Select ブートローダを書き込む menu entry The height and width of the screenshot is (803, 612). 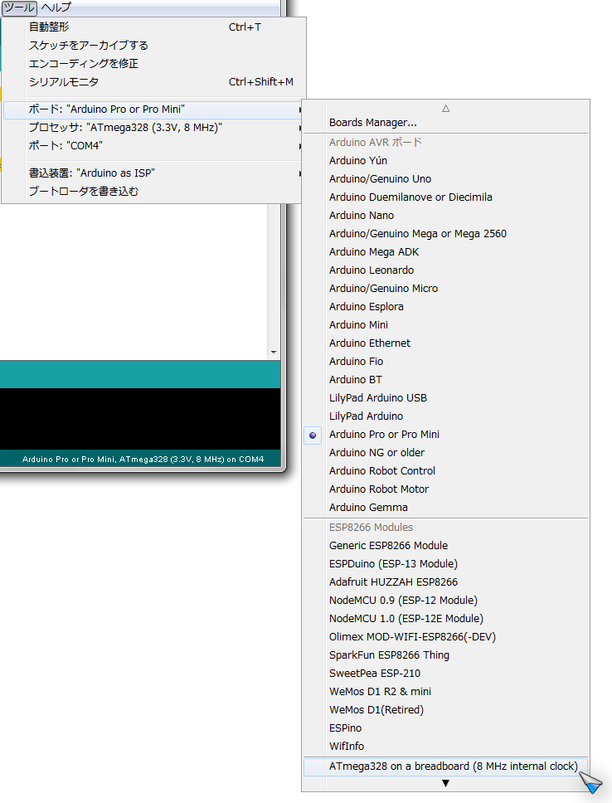coord(153,192)
